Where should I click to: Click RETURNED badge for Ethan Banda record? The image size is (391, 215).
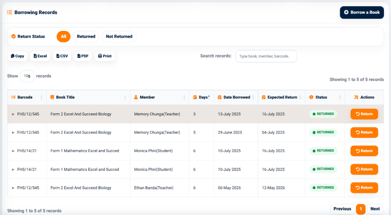coord(323,187)
